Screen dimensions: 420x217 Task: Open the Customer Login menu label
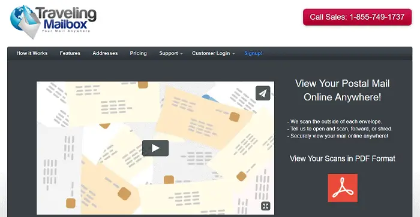211,53
